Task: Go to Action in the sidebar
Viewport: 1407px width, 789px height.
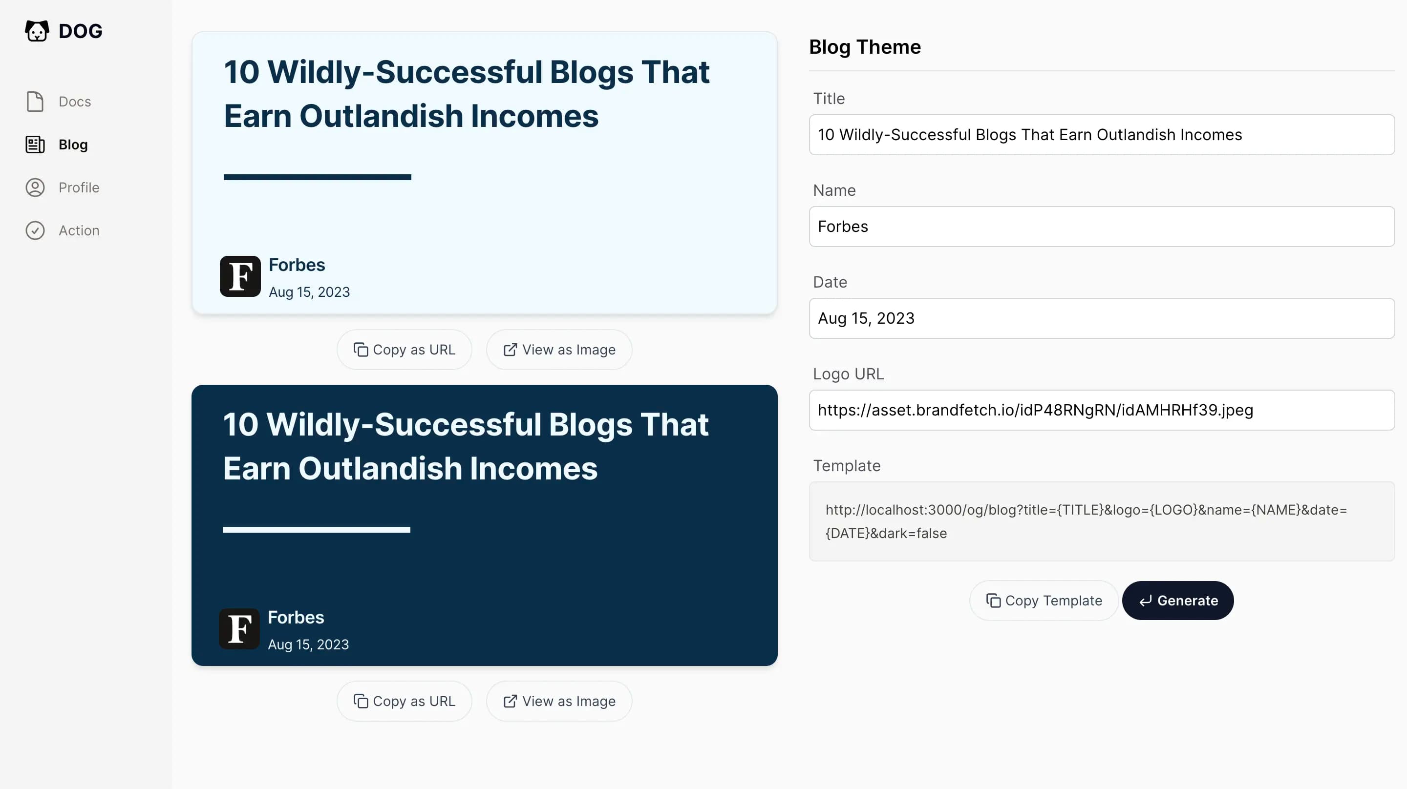Action: click(79, 230)
